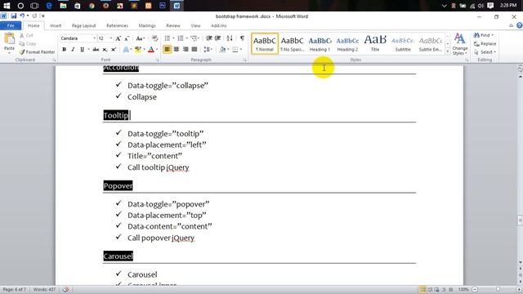Toggle Bold formatting
The width and height of the screenshot is (523, 294).
tap(64, 50)
